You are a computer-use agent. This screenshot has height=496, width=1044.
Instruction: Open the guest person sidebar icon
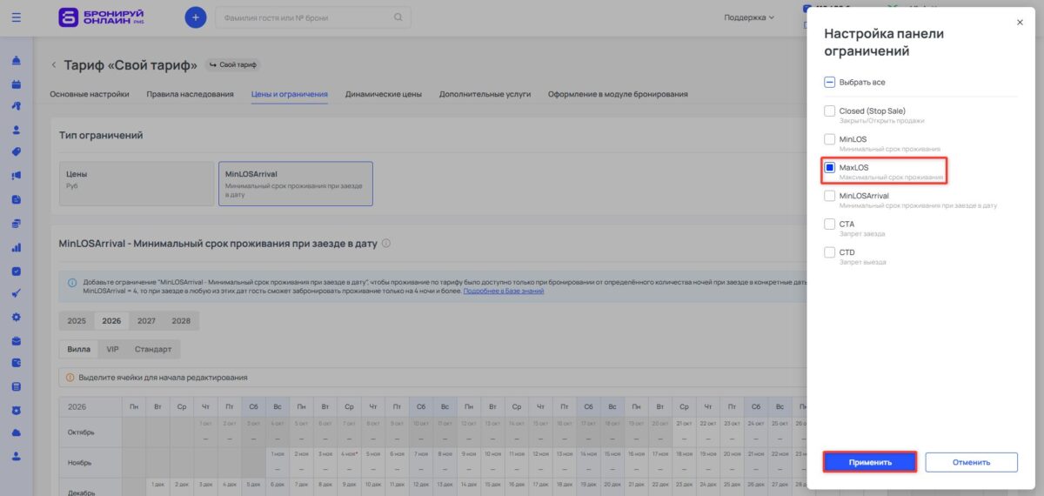tap(17, 130)
